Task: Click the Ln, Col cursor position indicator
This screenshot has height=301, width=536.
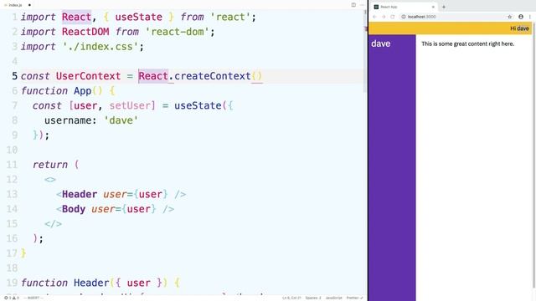Action: 291,298
